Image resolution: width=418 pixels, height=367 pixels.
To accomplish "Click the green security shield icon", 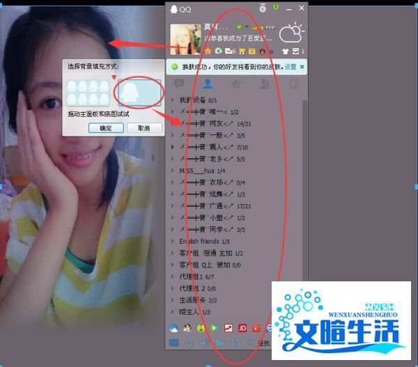I will [x=276, y=8].
